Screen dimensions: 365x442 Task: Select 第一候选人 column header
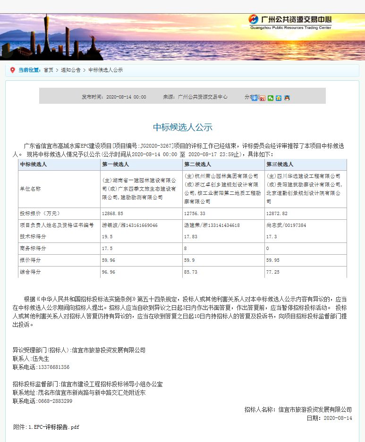pos(115,164)
